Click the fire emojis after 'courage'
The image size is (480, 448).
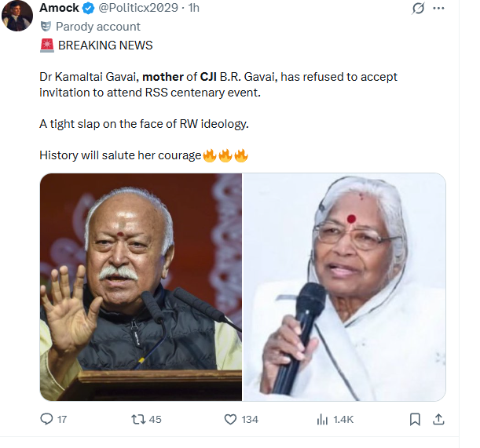coord(225,155)
